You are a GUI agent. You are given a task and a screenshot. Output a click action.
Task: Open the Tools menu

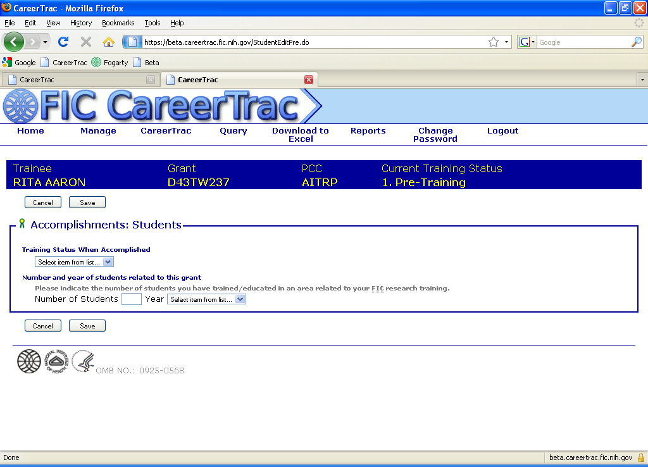(x=152, y=23)
